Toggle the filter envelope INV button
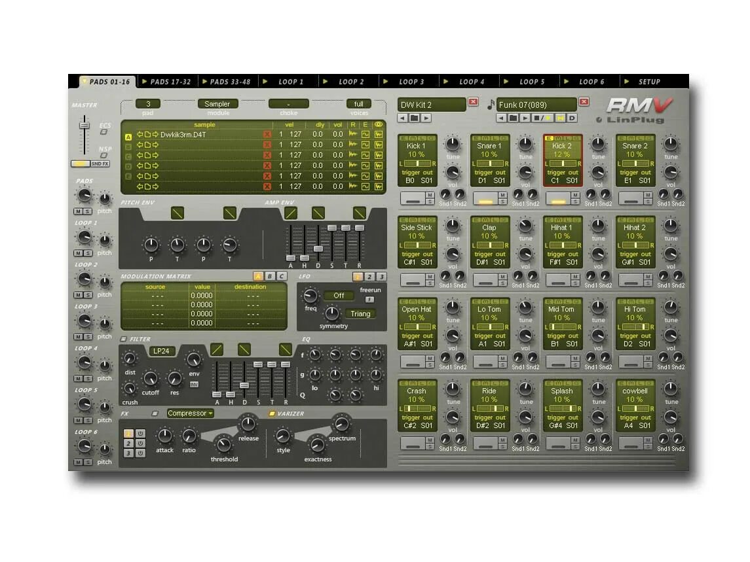 tap(194, 384)
